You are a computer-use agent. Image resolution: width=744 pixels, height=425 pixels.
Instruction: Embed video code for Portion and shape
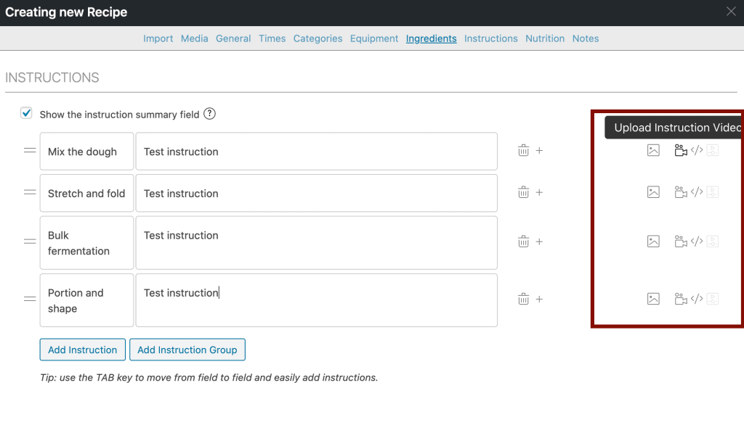coord(697,299)
